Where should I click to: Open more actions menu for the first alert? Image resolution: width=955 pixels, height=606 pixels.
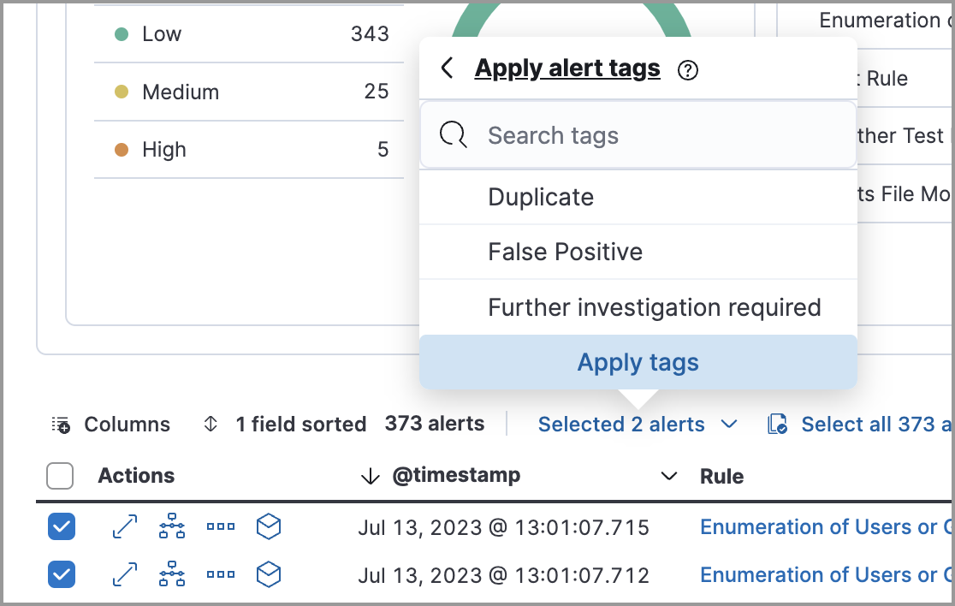coord(220,527)
